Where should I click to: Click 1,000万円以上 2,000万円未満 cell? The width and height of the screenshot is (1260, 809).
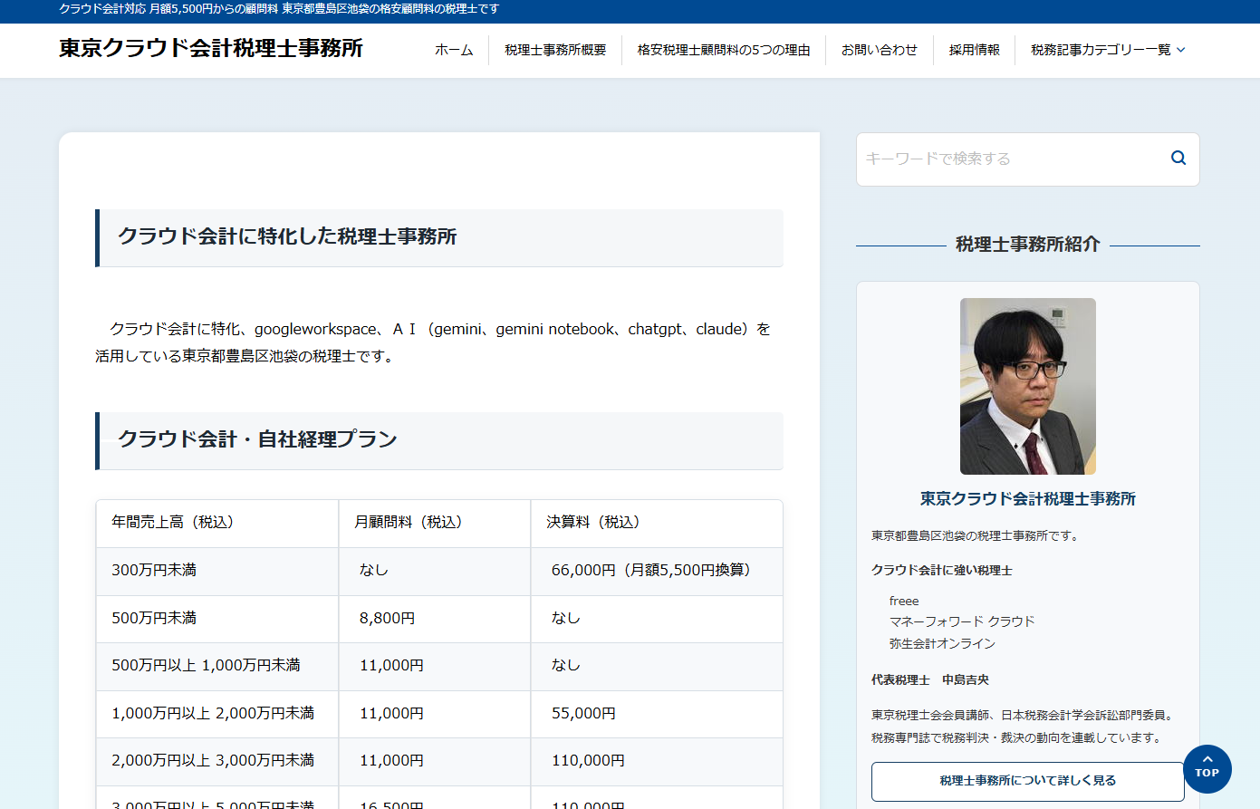[x=217, y=714]
